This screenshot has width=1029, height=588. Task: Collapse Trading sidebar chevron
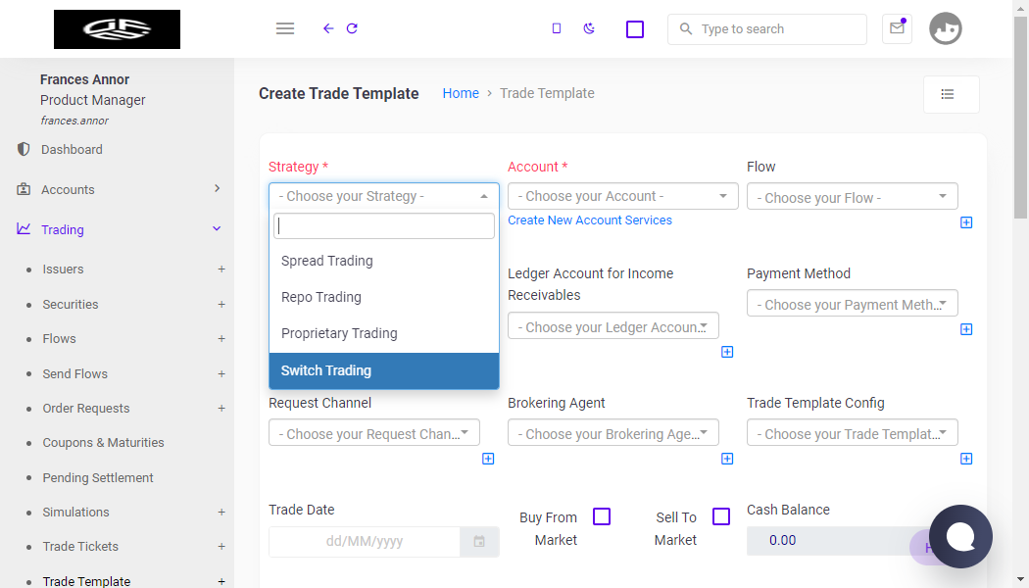(217, 229)
